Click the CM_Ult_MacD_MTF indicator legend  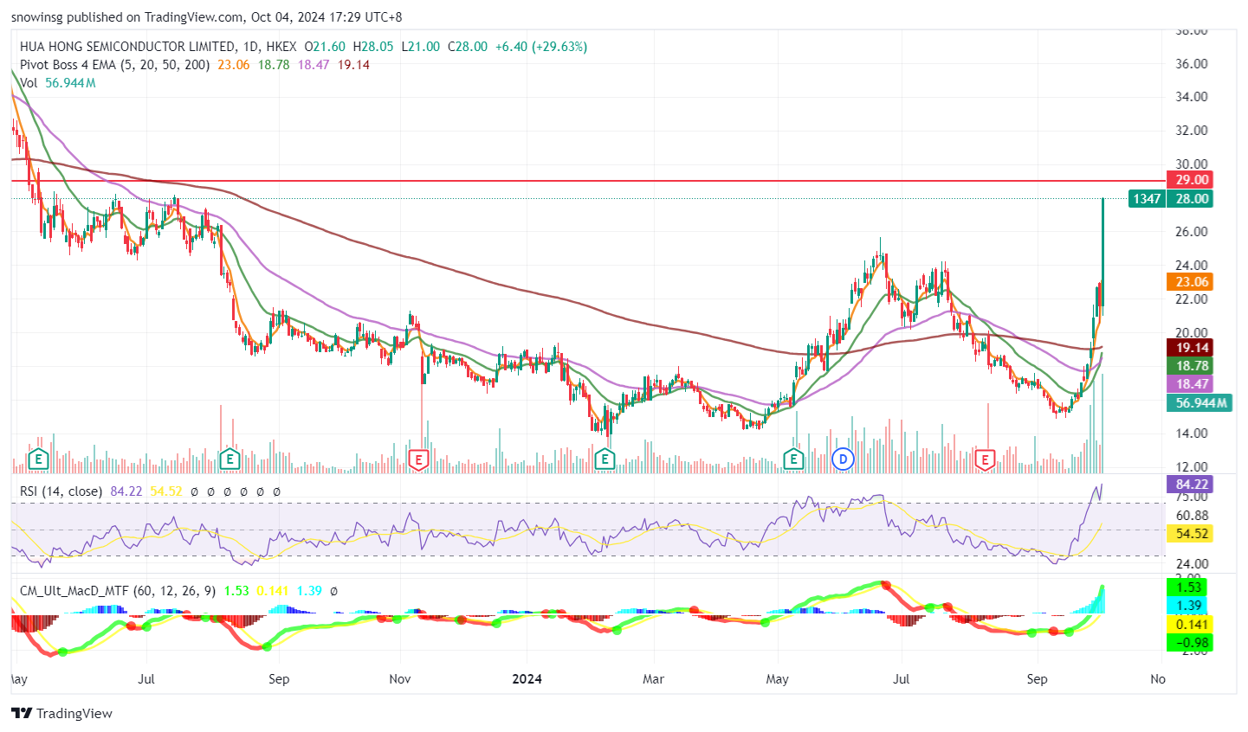[x=119, y=591]
